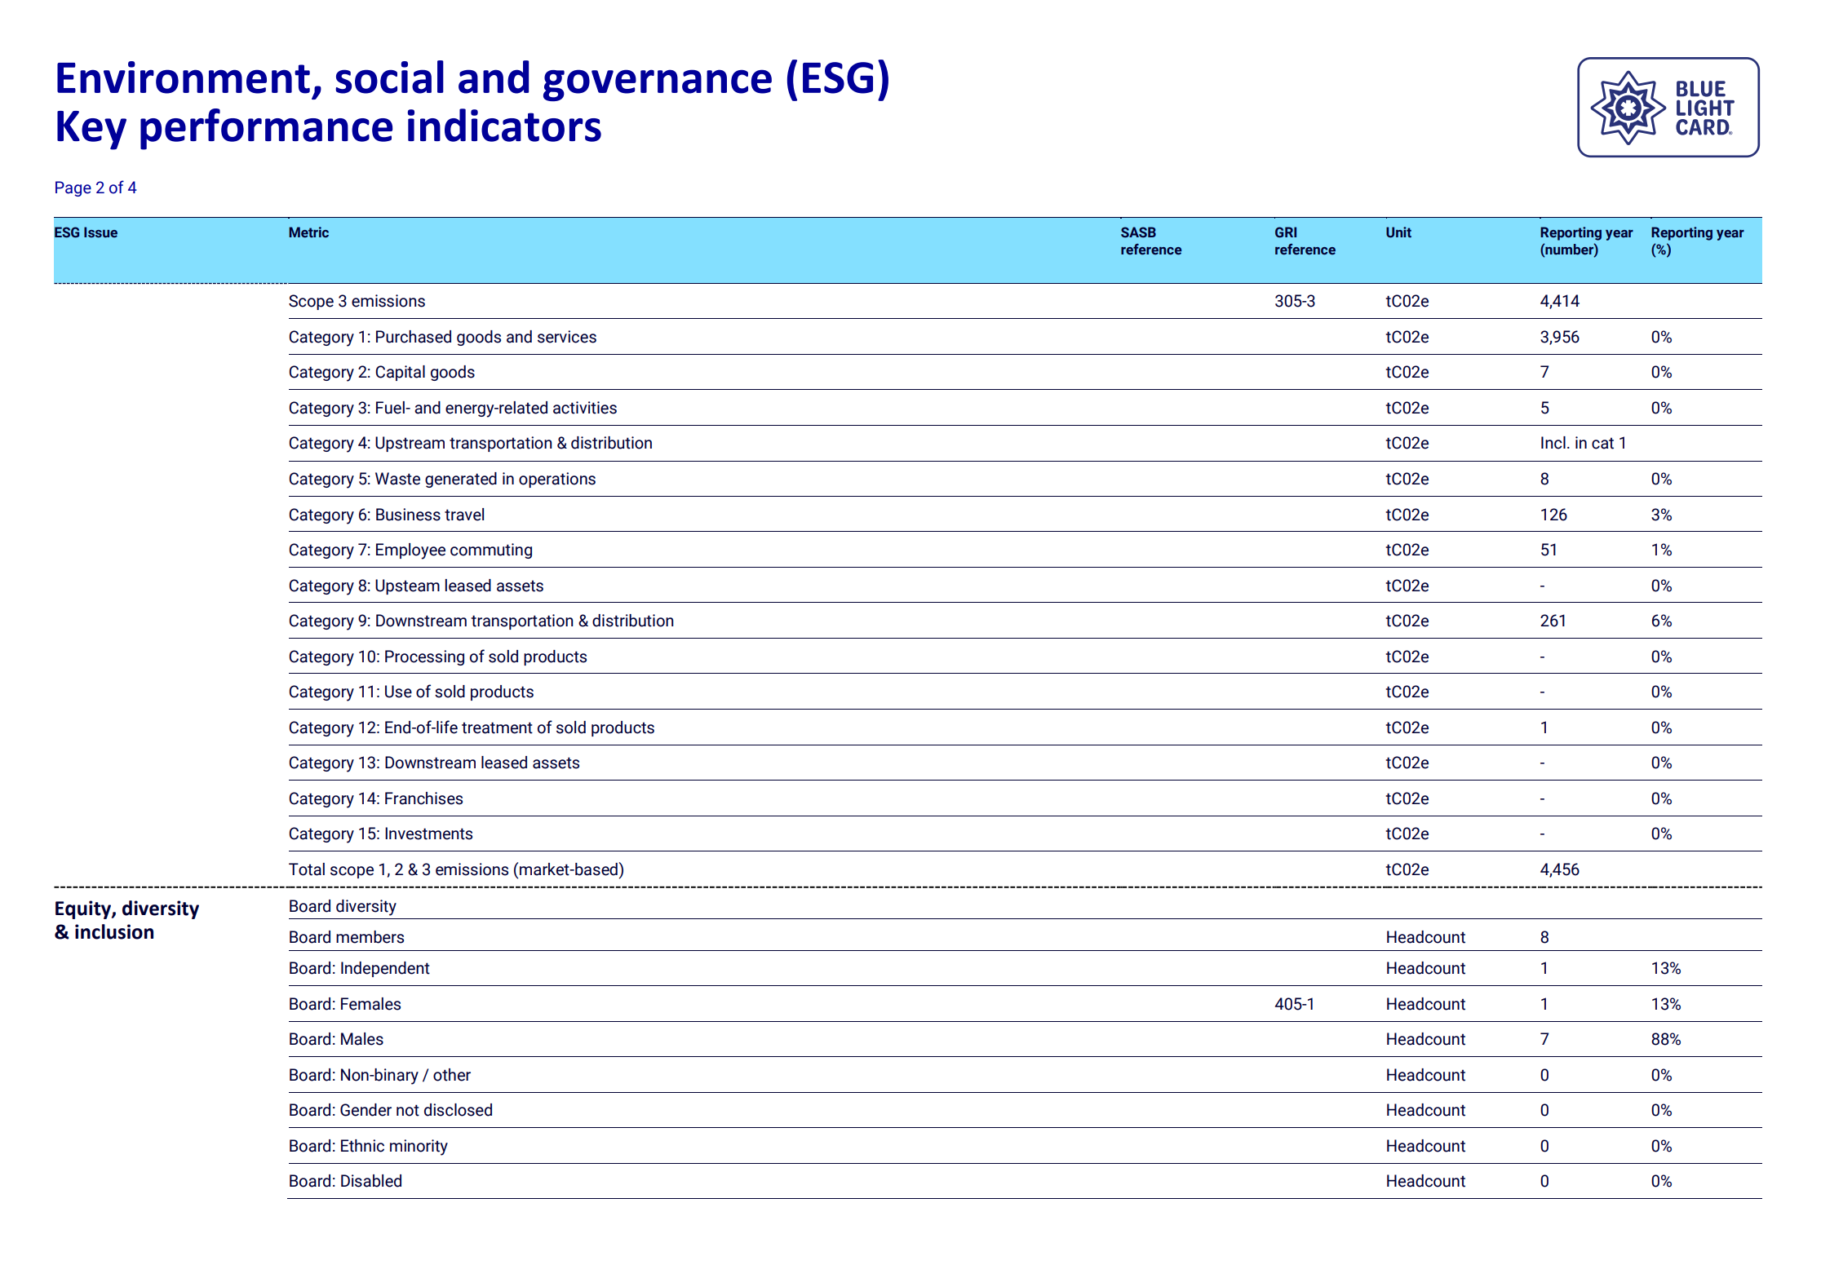The width and height of the screenshot is (1821, 1287).
Task: Click the 'Reporting year (number)' header
Action: 1585,241
